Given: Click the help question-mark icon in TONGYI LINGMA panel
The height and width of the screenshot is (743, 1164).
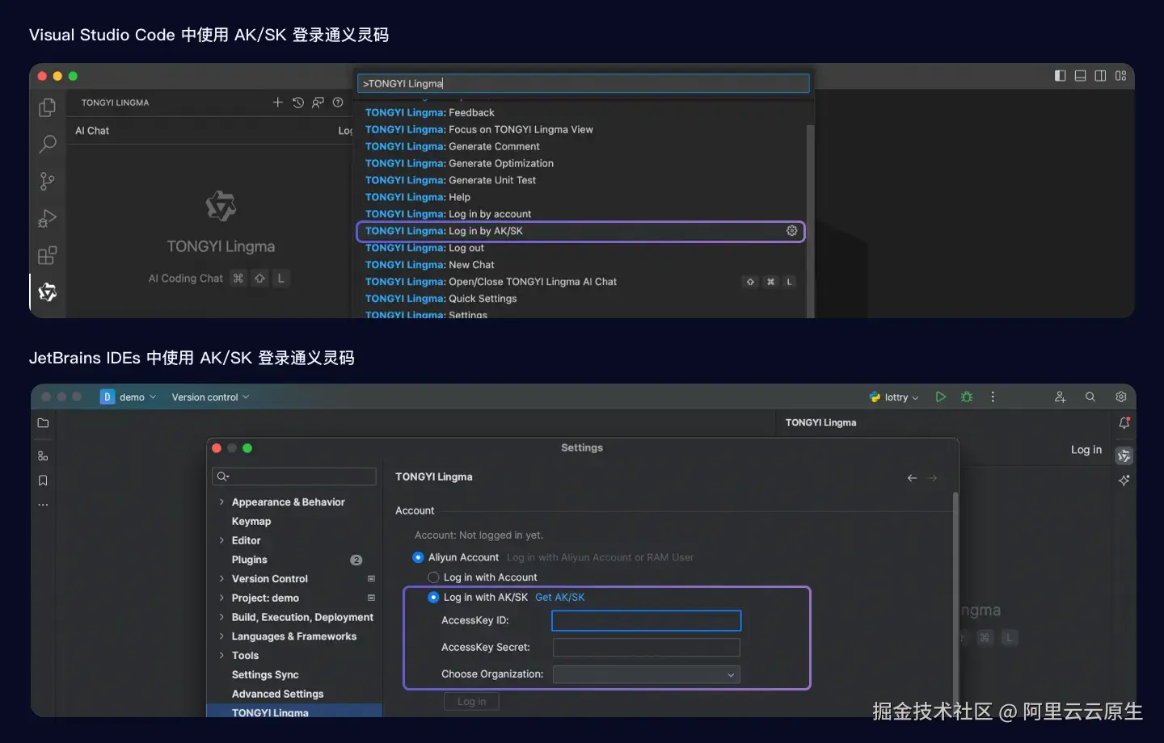Looking at the screenshot, I should [x=338, y=103].
